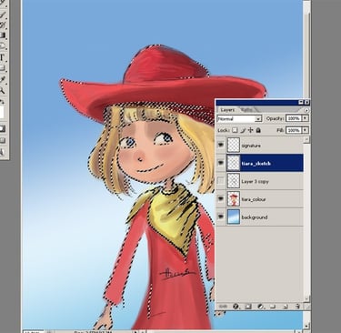This screenshot has width=341, height=333.
Task: Click the Quick Mask mode button
Action: pos(3,129)
